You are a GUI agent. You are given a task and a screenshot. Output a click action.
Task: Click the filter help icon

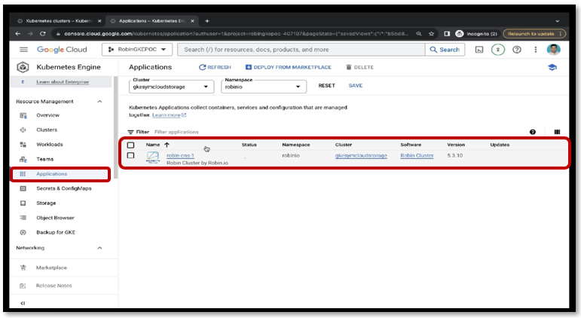(x=533, y=132)
